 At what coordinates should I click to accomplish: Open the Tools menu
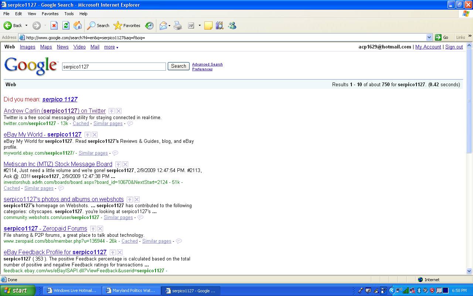pos(69,14)
